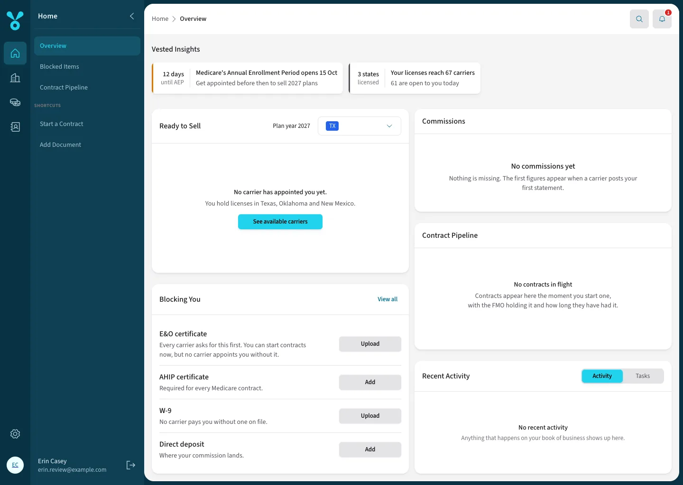
Task: Collapse the Home sidebar panel
Action: [132, 16]
